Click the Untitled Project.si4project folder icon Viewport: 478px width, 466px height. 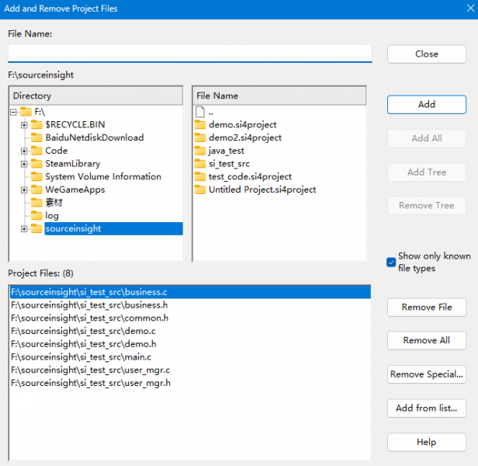click(x=200, y=190)
